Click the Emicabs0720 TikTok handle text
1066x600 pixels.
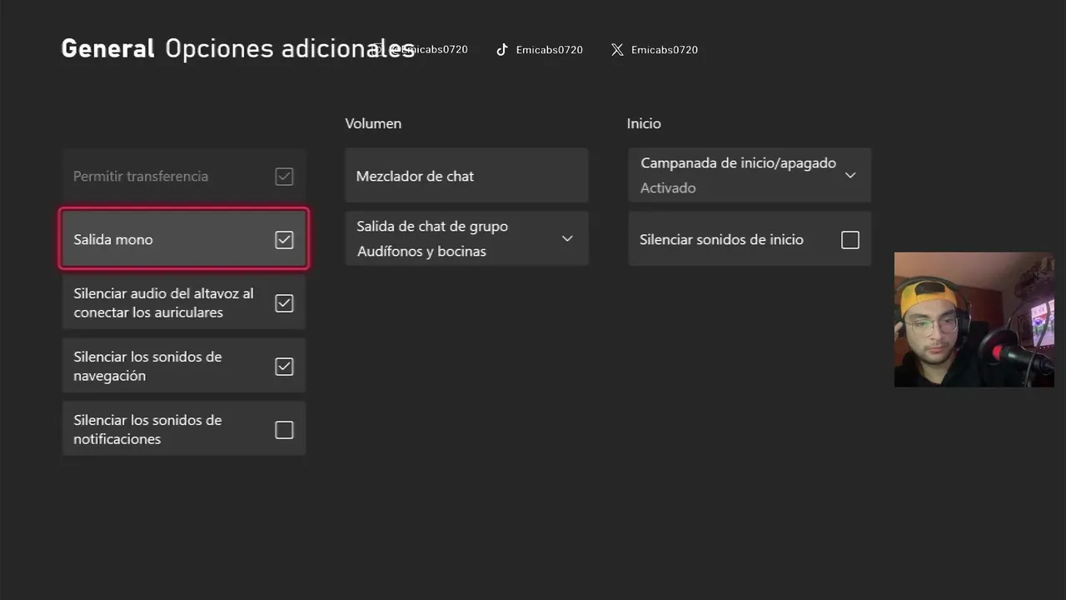coord(549,50)
